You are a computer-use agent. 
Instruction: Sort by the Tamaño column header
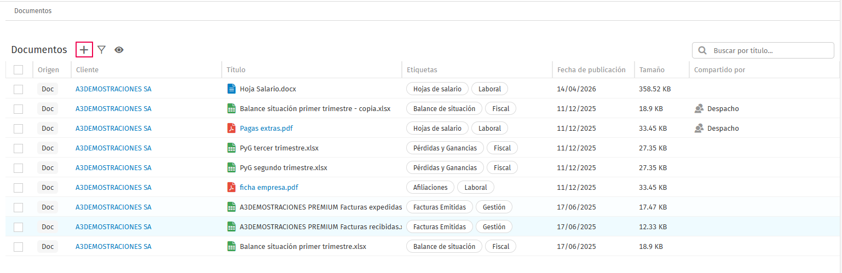[651, 69]
